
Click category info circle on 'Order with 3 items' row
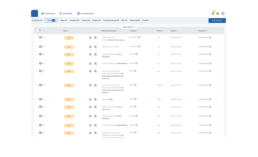click(139, 37)
